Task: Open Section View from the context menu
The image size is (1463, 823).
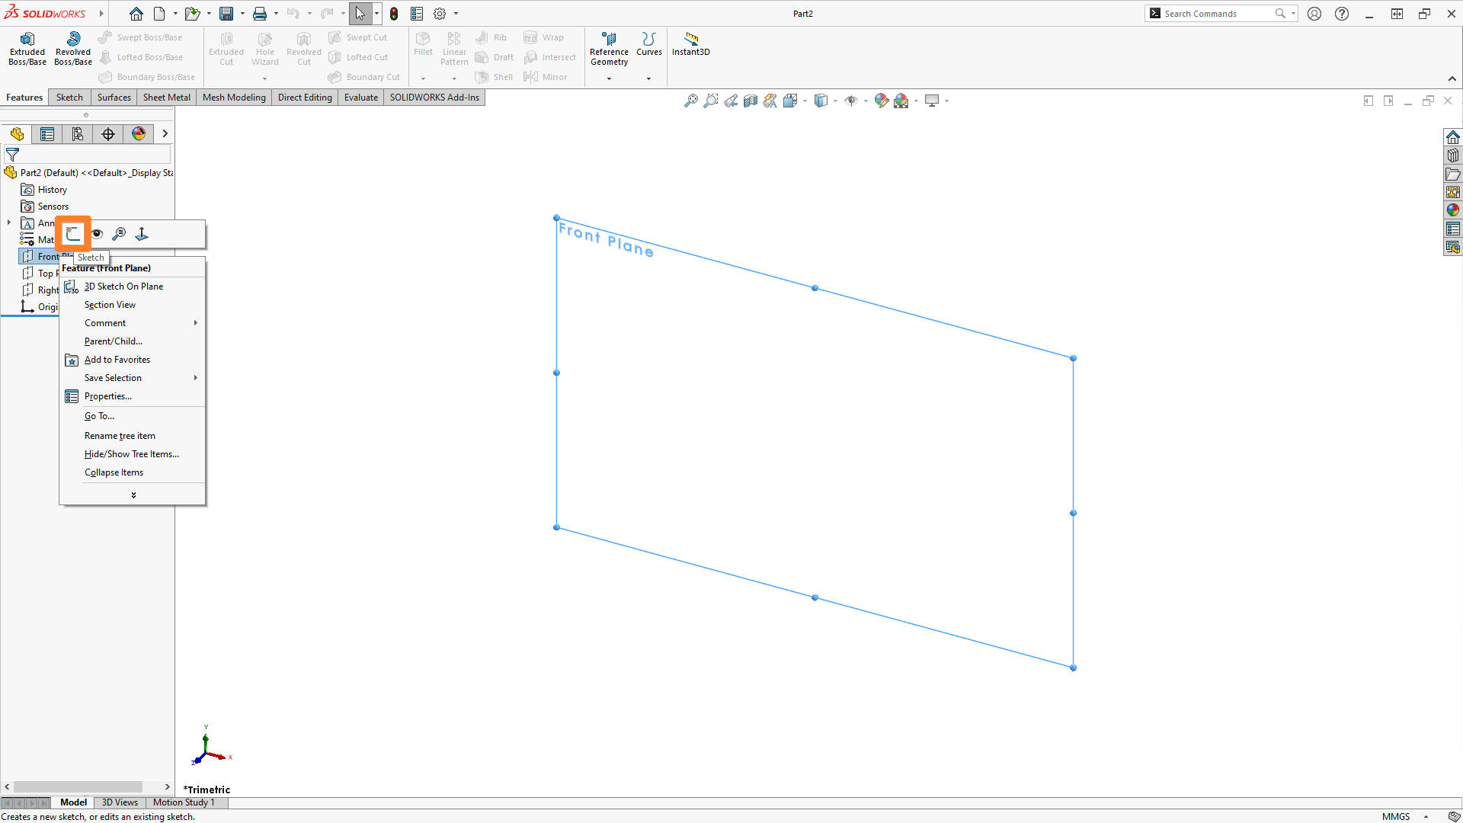Action: coord(110,304)
